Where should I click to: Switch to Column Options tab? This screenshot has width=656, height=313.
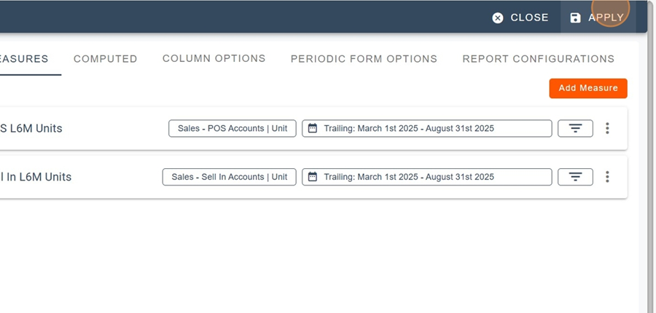214,58
